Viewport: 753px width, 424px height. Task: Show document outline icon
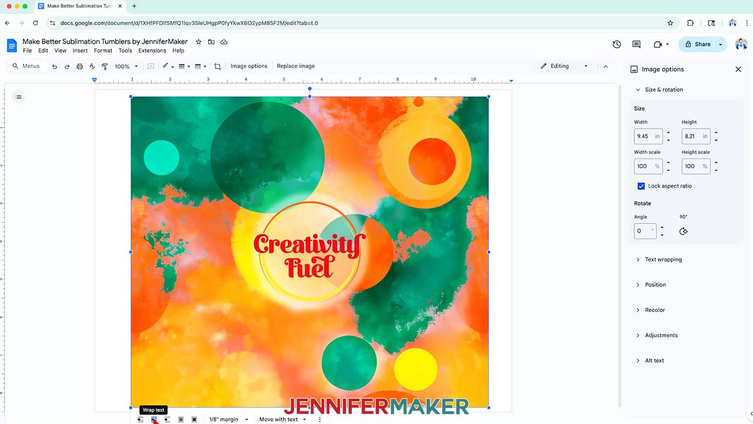pyautogui.click(x=18, y=97)
